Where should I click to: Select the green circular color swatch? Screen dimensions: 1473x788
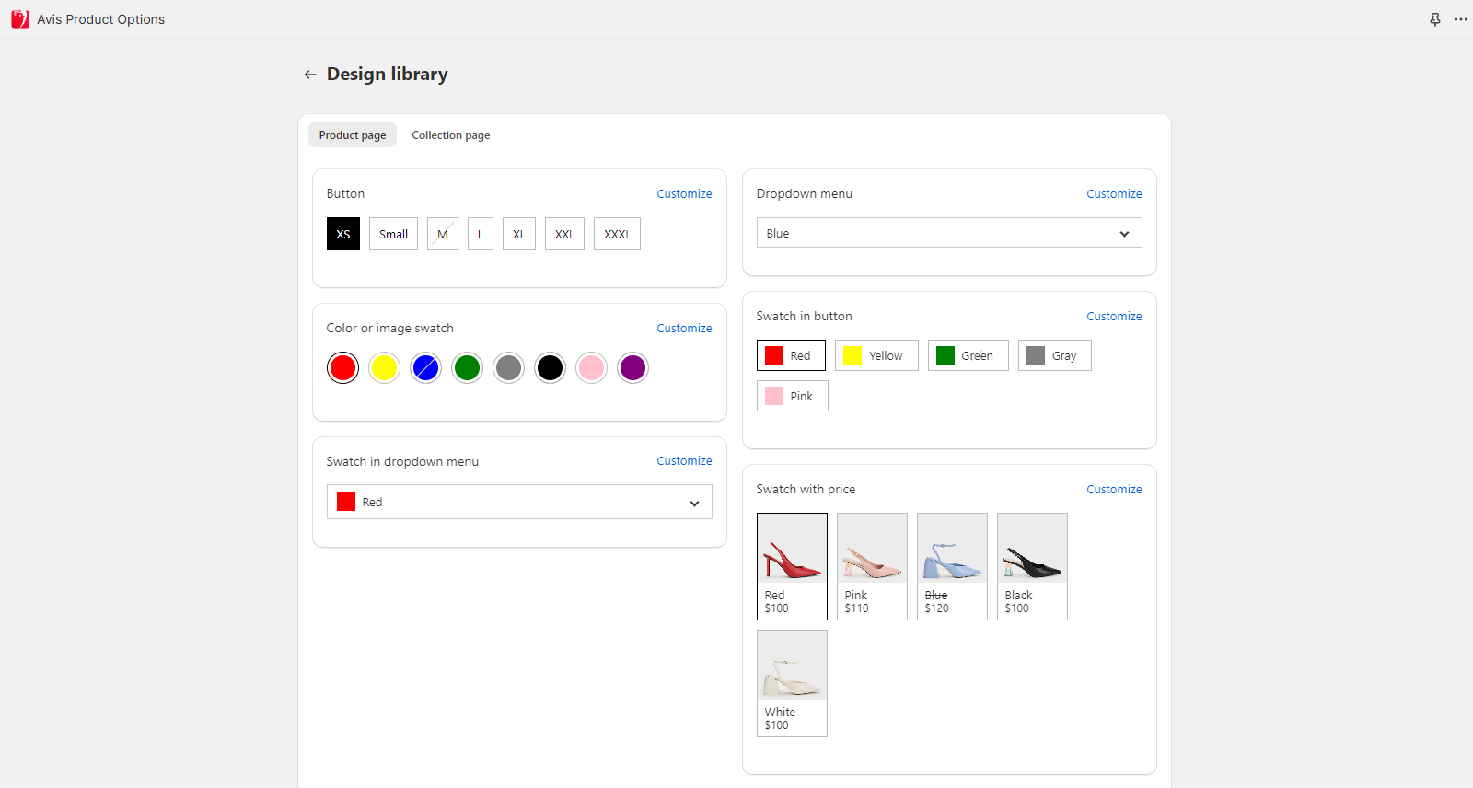467,368
